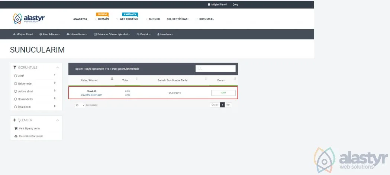
Task: Select the Beklemede filter radio button
Action: (x=16, y=83)
